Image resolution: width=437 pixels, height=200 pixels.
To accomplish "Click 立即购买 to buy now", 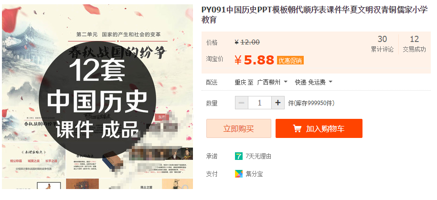I will 239,128.
